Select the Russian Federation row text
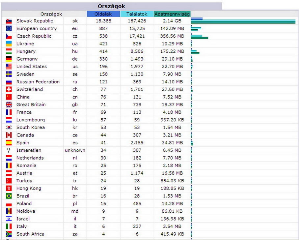The image size is (299, 240). pos(38,82)
